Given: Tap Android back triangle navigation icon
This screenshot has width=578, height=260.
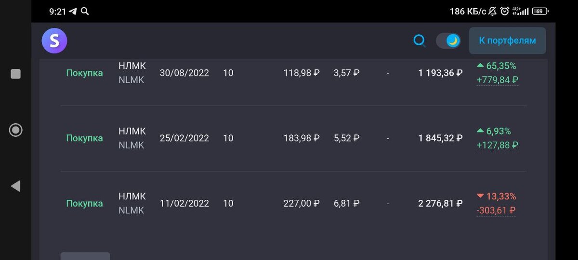Looking at the screenshot, I should coord(15,186).
